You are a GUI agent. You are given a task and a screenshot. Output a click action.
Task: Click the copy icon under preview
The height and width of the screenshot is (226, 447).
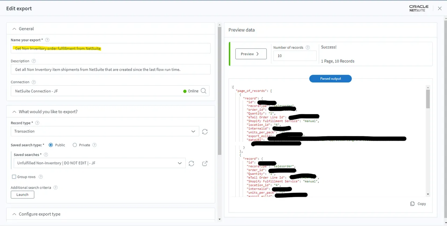[412, 204]
